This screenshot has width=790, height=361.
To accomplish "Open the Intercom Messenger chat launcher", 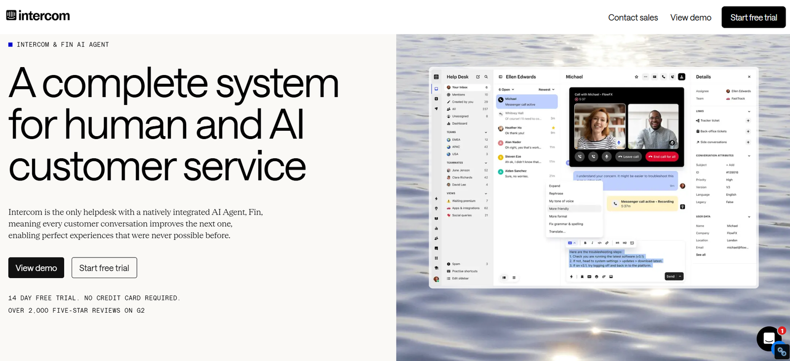I will pos(769,338).
